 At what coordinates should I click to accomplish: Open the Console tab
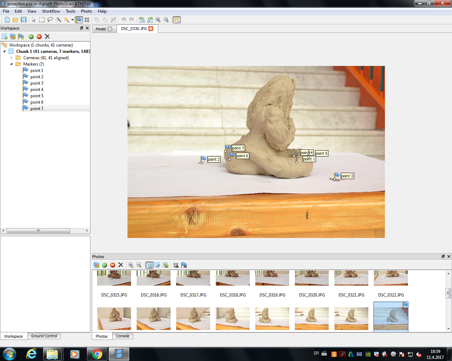point(123,336)
